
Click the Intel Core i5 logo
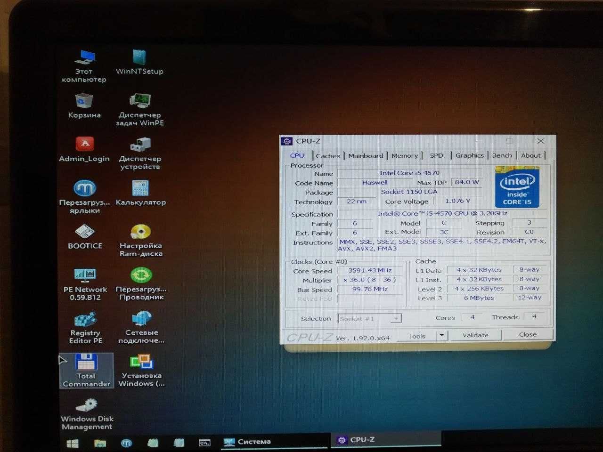pos(517,187)
